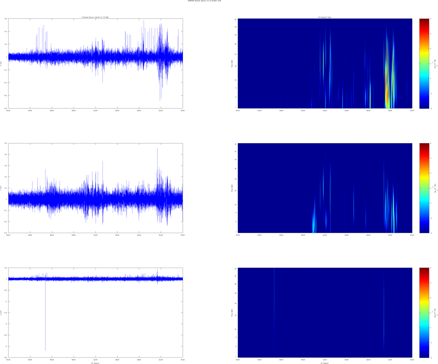
Task: Click the color bar beside the Z spectrogram
Action: (x=424, y=312)
